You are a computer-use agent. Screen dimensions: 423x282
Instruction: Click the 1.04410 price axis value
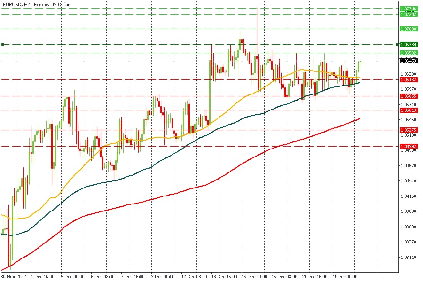coord(409,180)
